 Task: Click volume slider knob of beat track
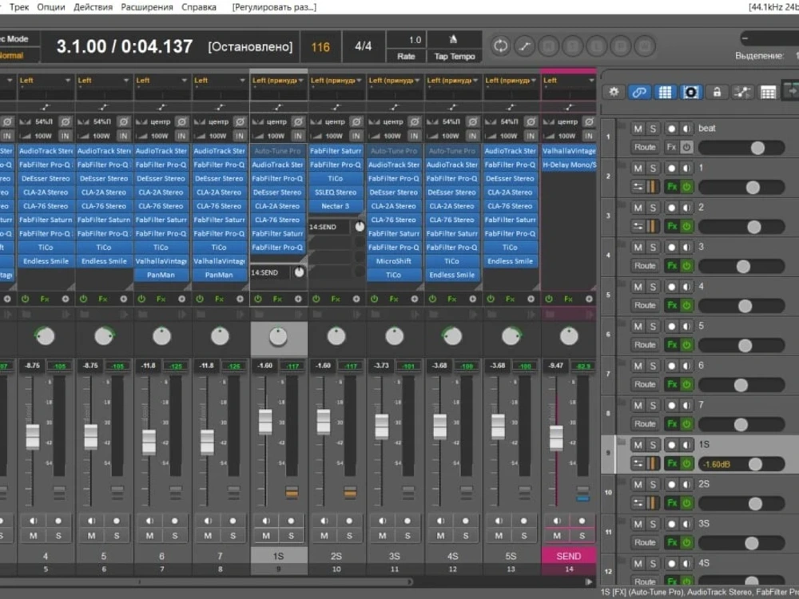pyautogui.click(x=757, y=149)
